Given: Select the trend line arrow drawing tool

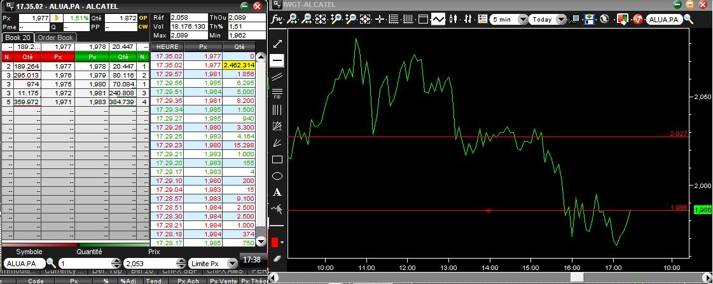Looking at the screenshot, I should tap(277, 44).
